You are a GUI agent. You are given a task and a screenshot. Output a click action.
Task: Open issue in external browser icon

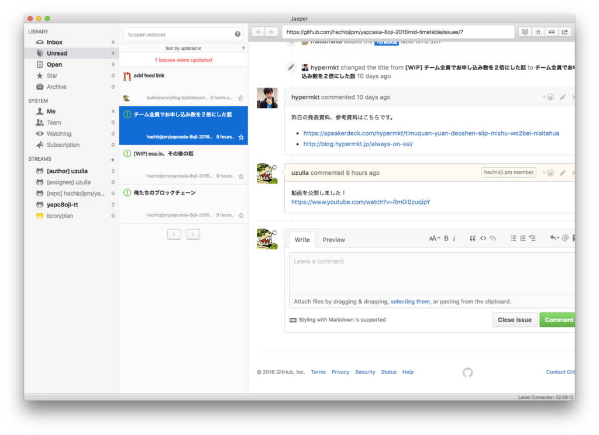coord(564,32)
